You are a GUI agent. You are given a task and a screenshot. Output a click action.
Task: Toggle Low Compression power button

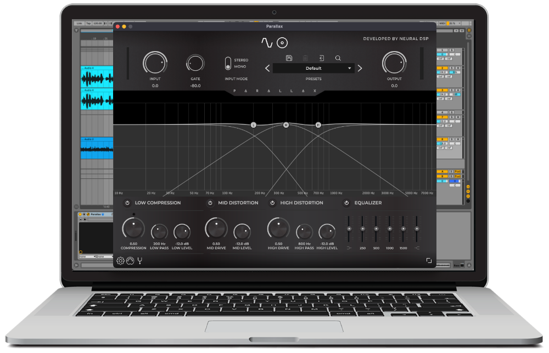click(x=127, y=203)
